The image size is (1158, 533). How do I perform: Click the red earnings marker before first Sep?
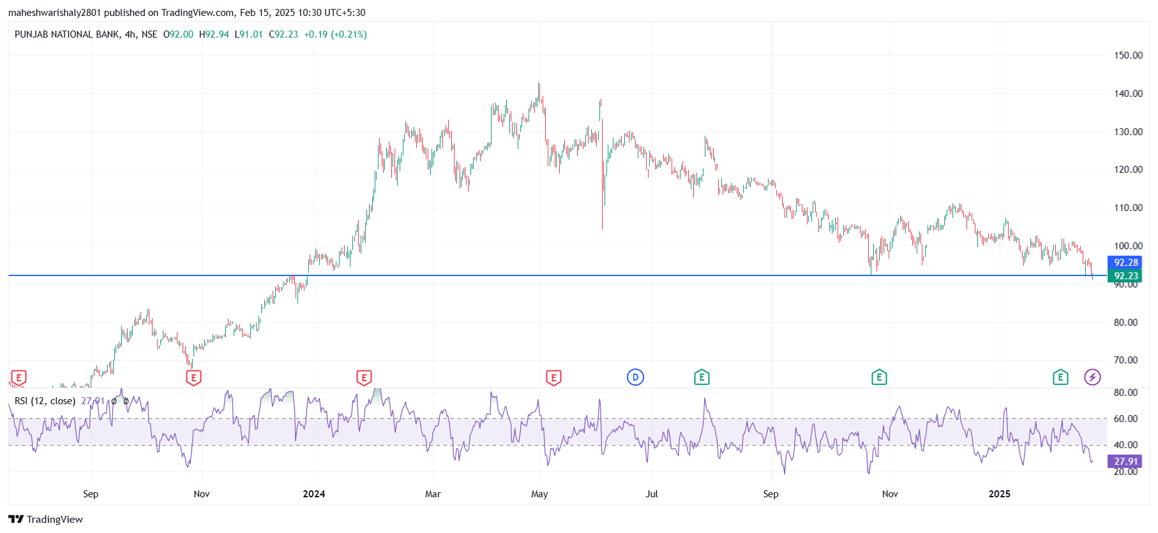coord(19,378)
